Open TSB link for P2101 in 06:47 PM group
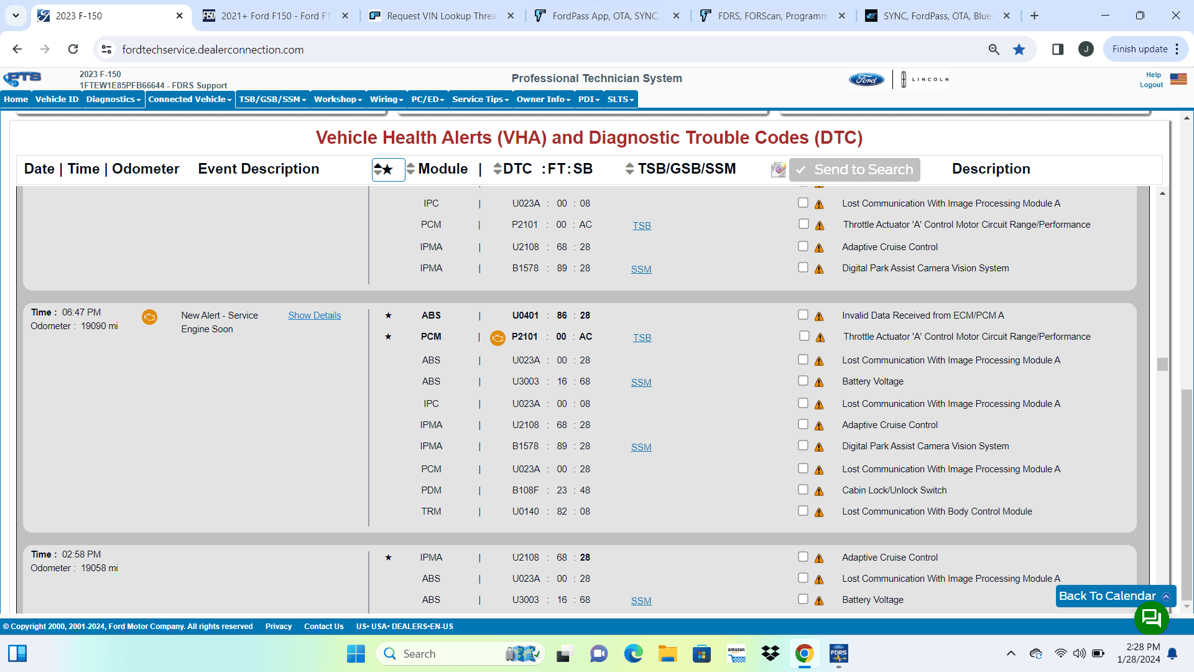 642,338
